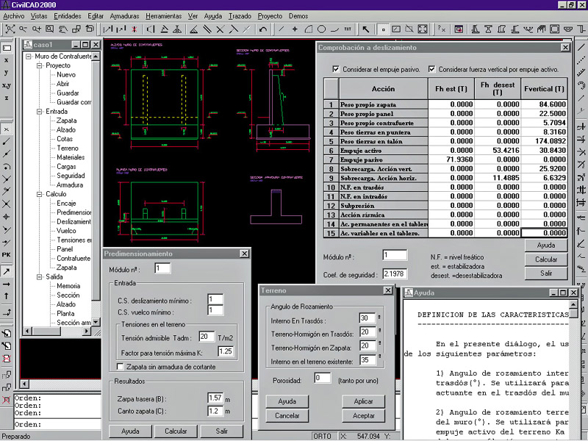The image size is (588, 441).
Task: Collapse the Calculo tree node
Action: (x=39, y=194)
